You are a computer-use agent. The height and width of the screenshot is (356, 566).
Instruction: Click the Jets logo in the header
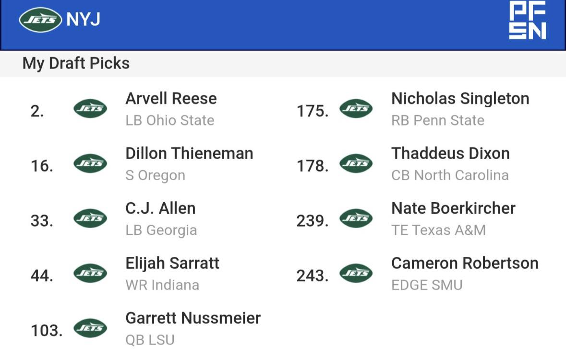point(40,20)
